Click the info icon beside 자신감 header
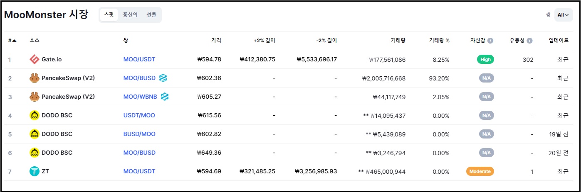The image size is (581, 192). [x=490, y=41]
